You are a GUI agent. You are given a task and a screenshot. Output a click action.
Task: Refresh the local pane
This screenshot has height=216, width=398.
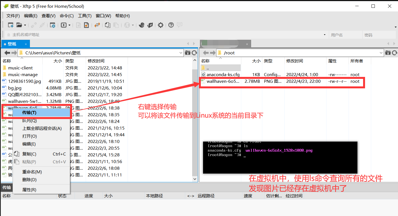194,53
